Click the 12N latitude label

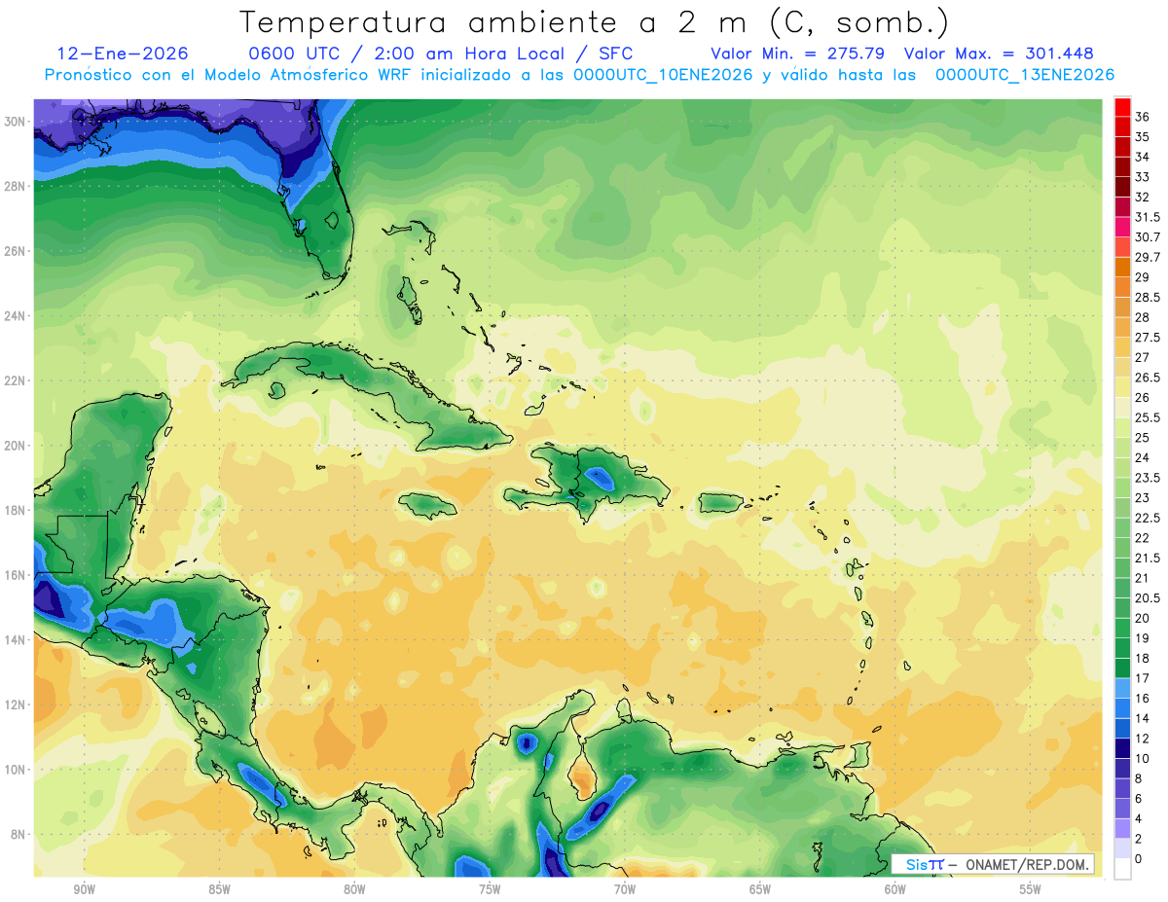(x=16, y=704)
